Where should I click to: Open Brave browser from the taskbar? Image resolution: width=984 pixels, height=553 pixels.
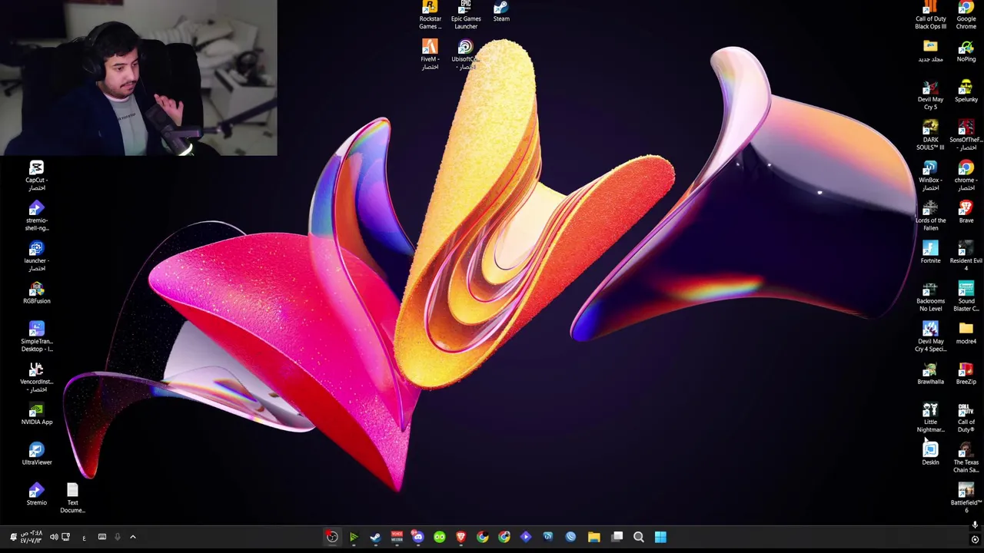pyautogui.click(x=461, y=537)
